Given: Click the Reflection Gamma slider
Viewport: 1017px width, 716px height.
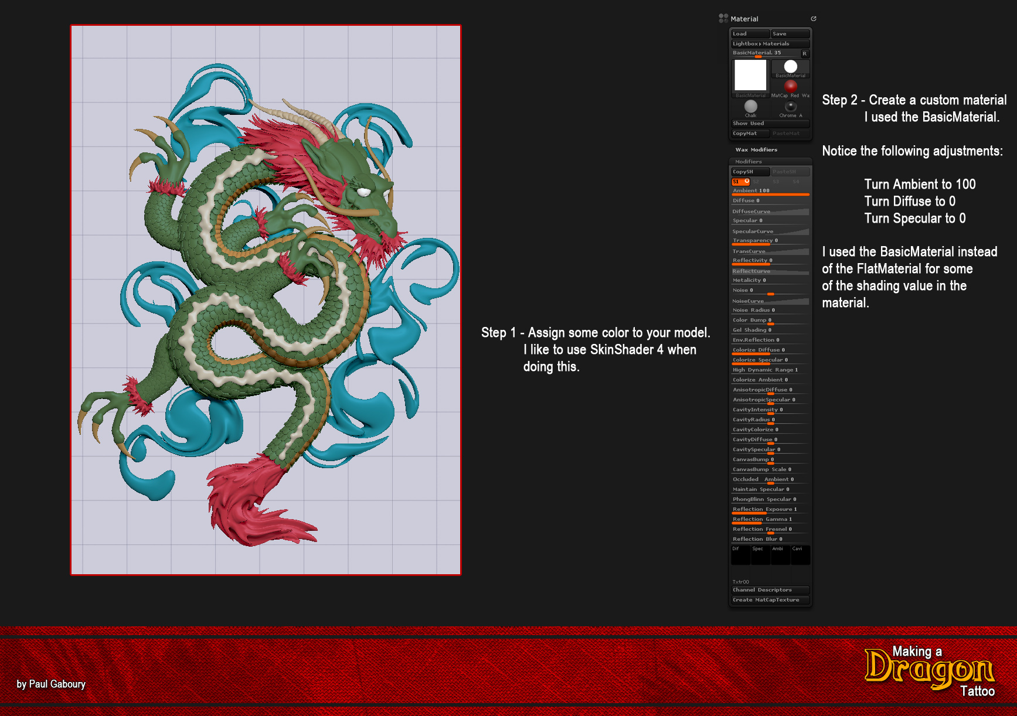Looking at the screenshot, I should pos(770,520).
